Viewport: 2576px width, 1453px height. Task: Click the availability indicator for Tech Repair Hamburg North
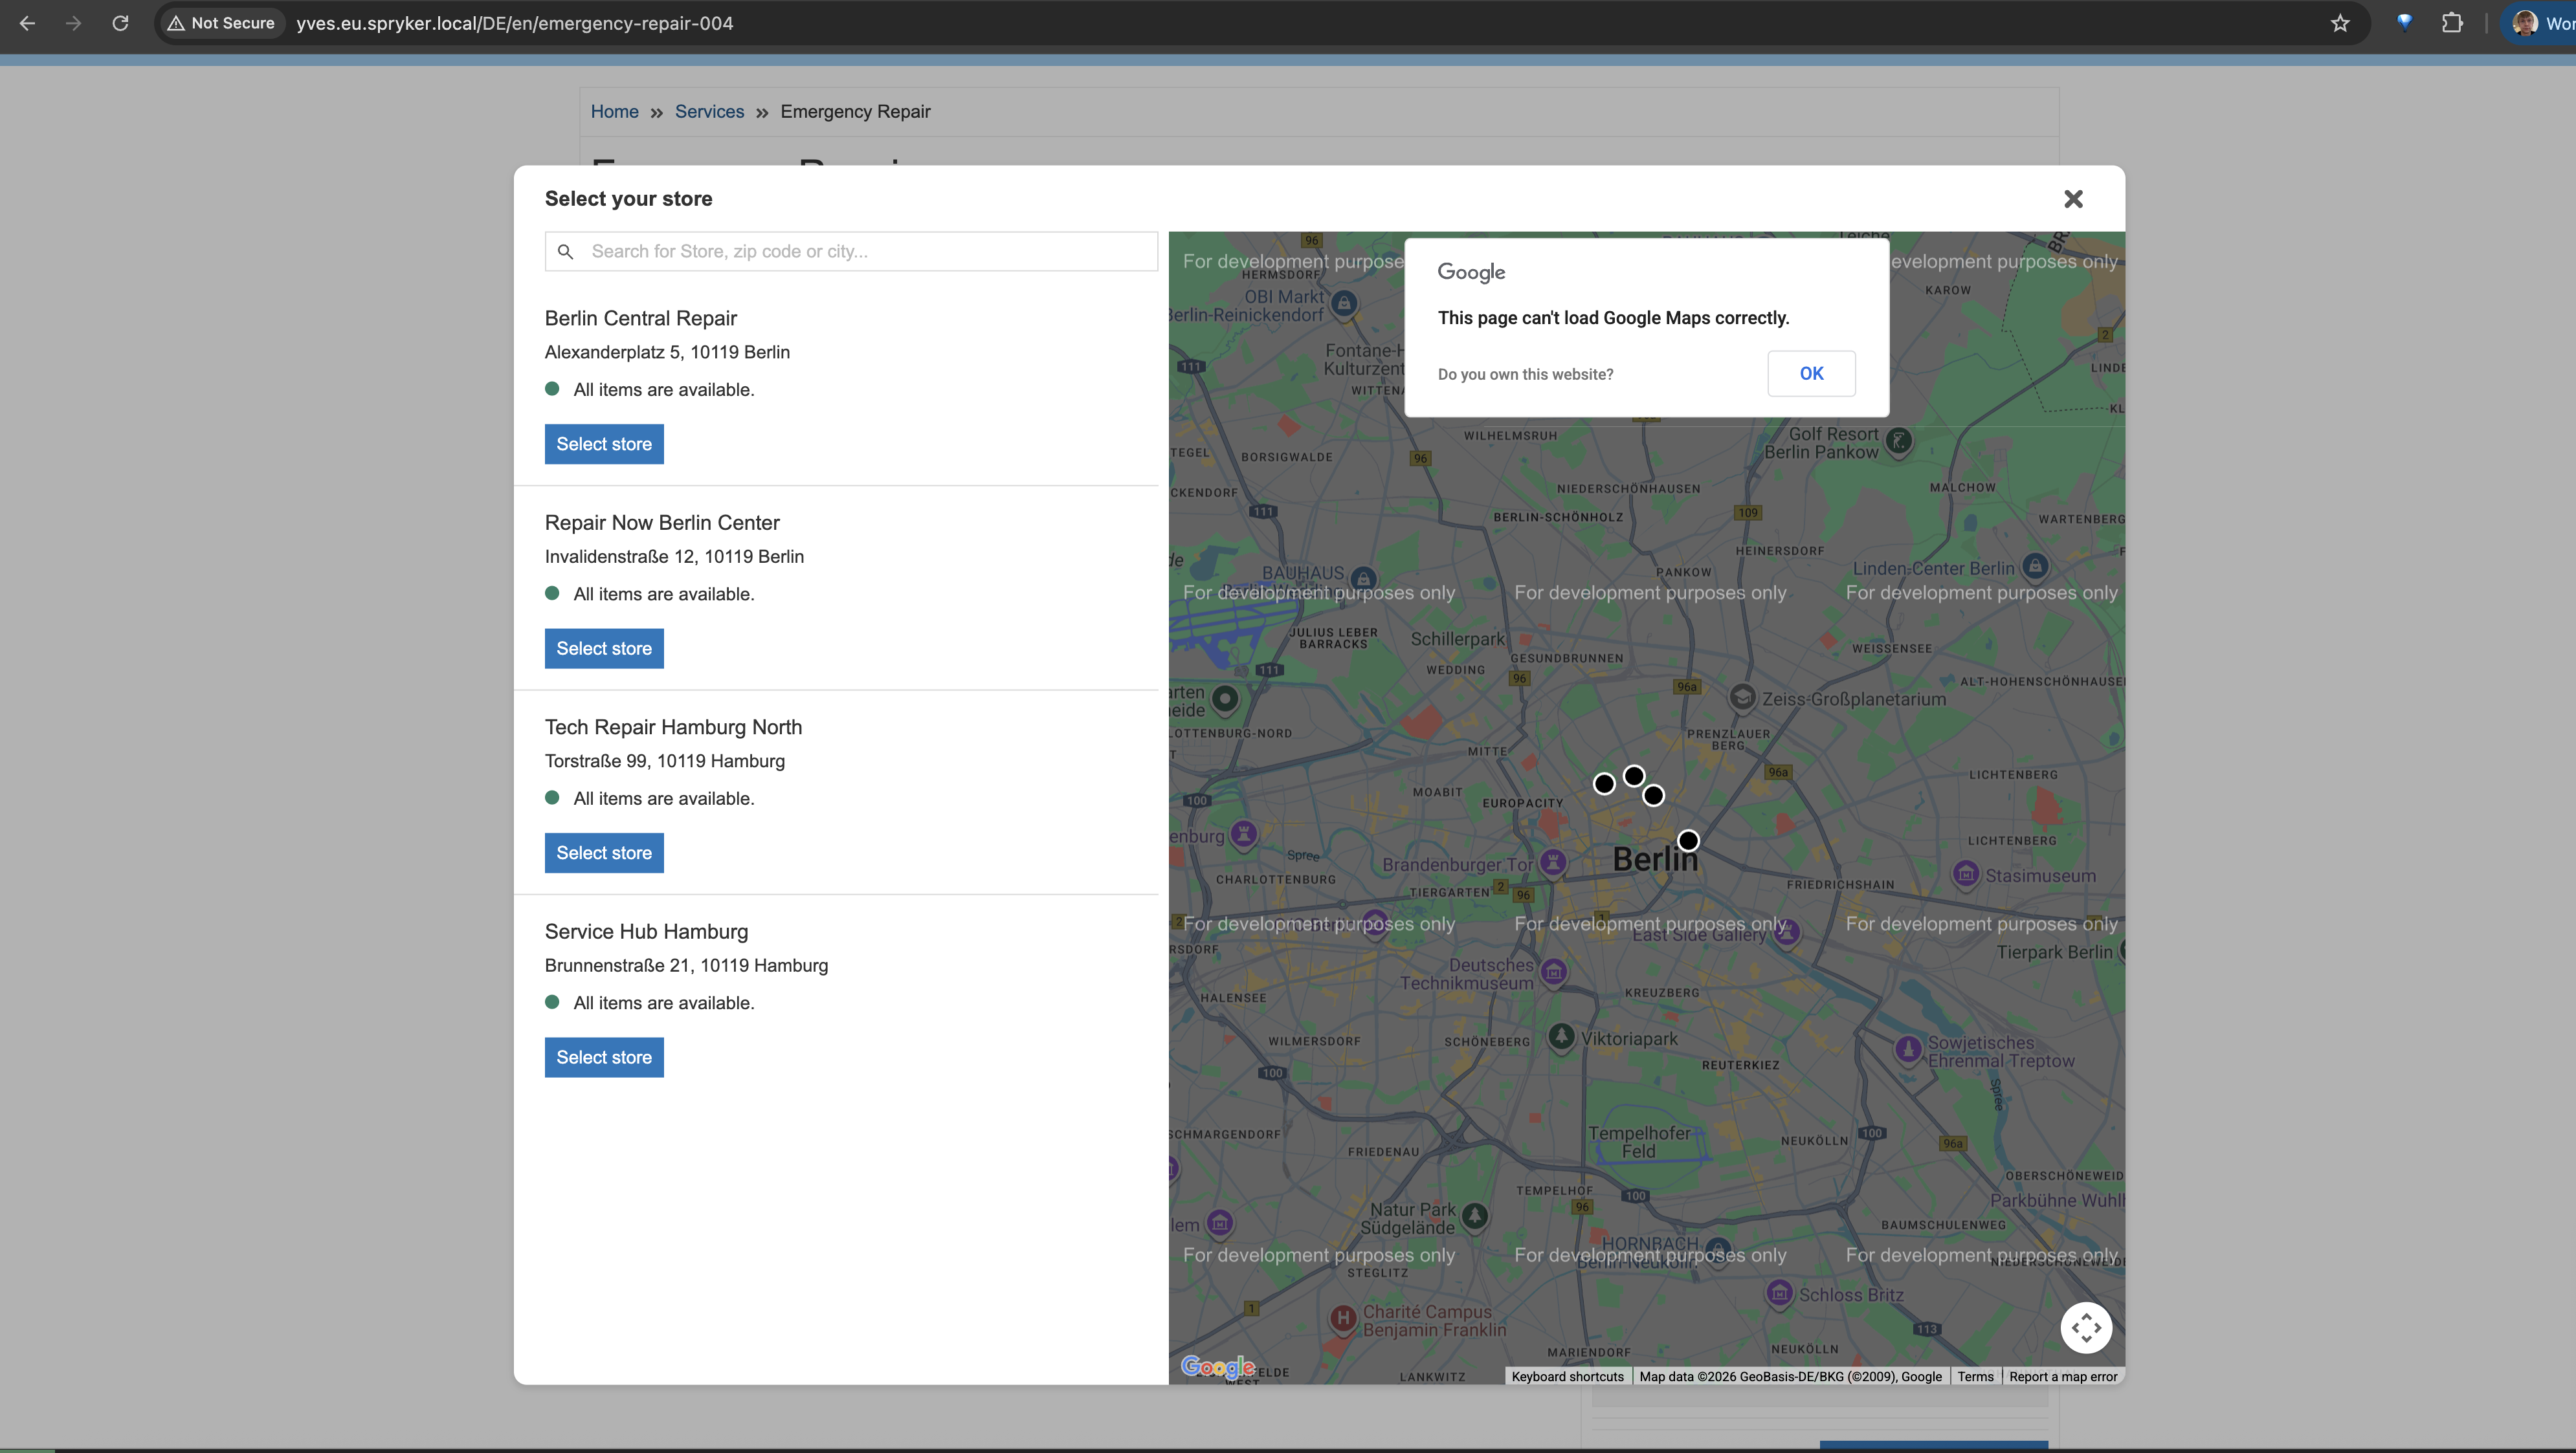[x=553, y=798]
